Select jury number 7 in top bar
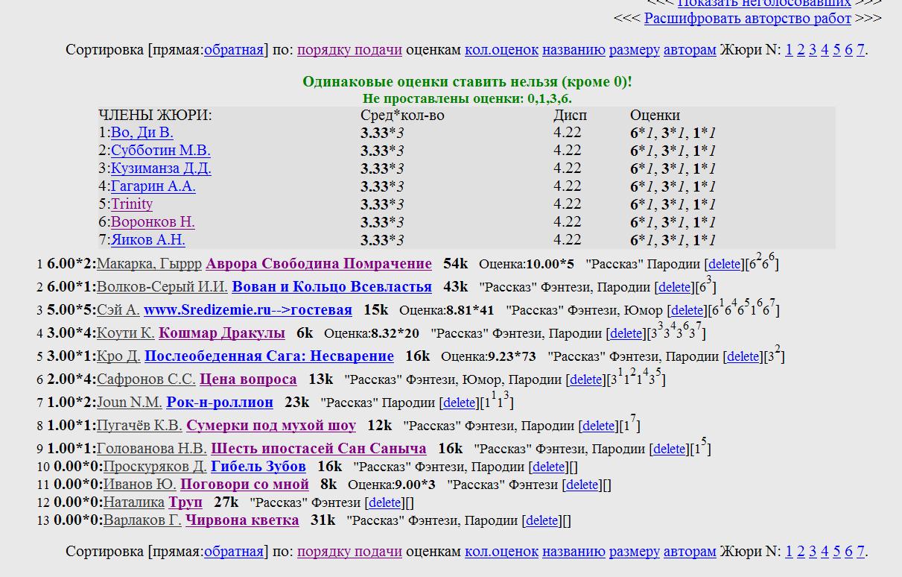 pyautogui.click(x=860, y=50)
